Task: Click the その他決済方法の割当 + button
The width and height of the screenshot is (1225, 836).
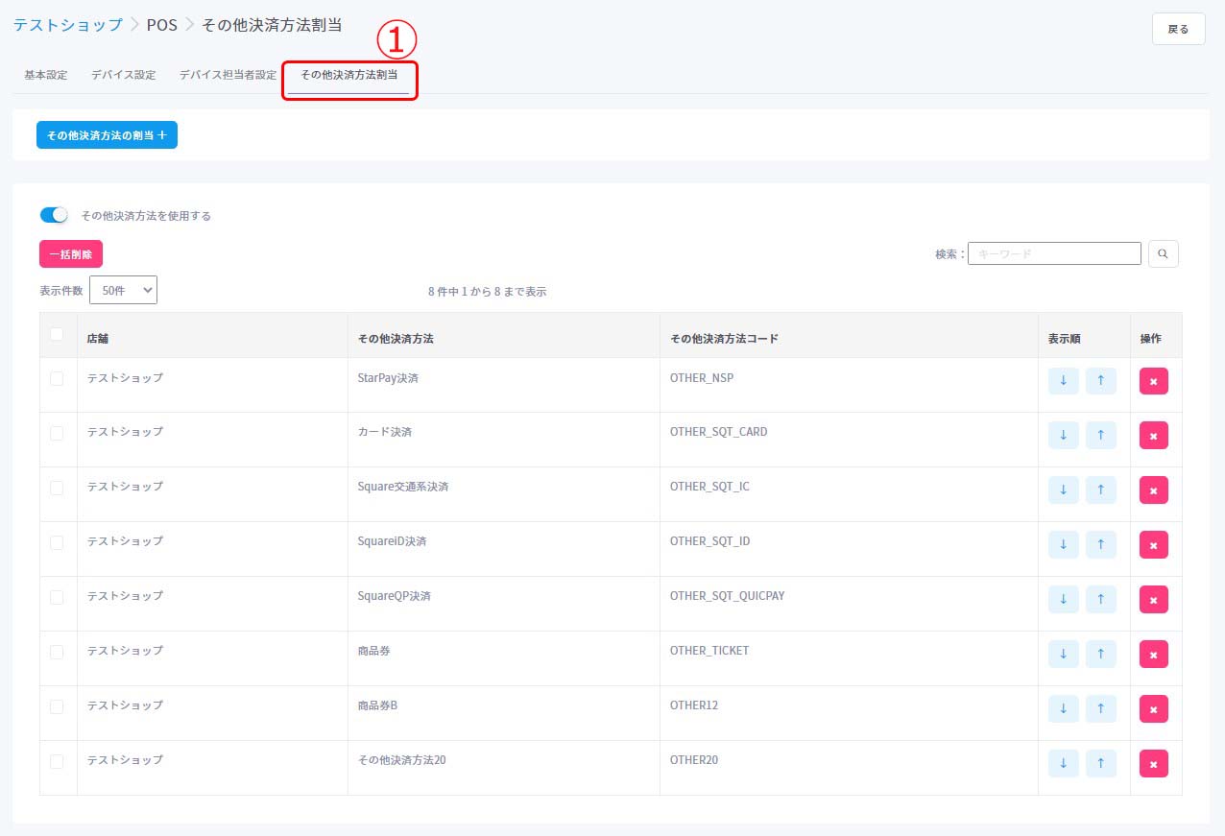Action: pyautogui.click(x=107, y=135)
